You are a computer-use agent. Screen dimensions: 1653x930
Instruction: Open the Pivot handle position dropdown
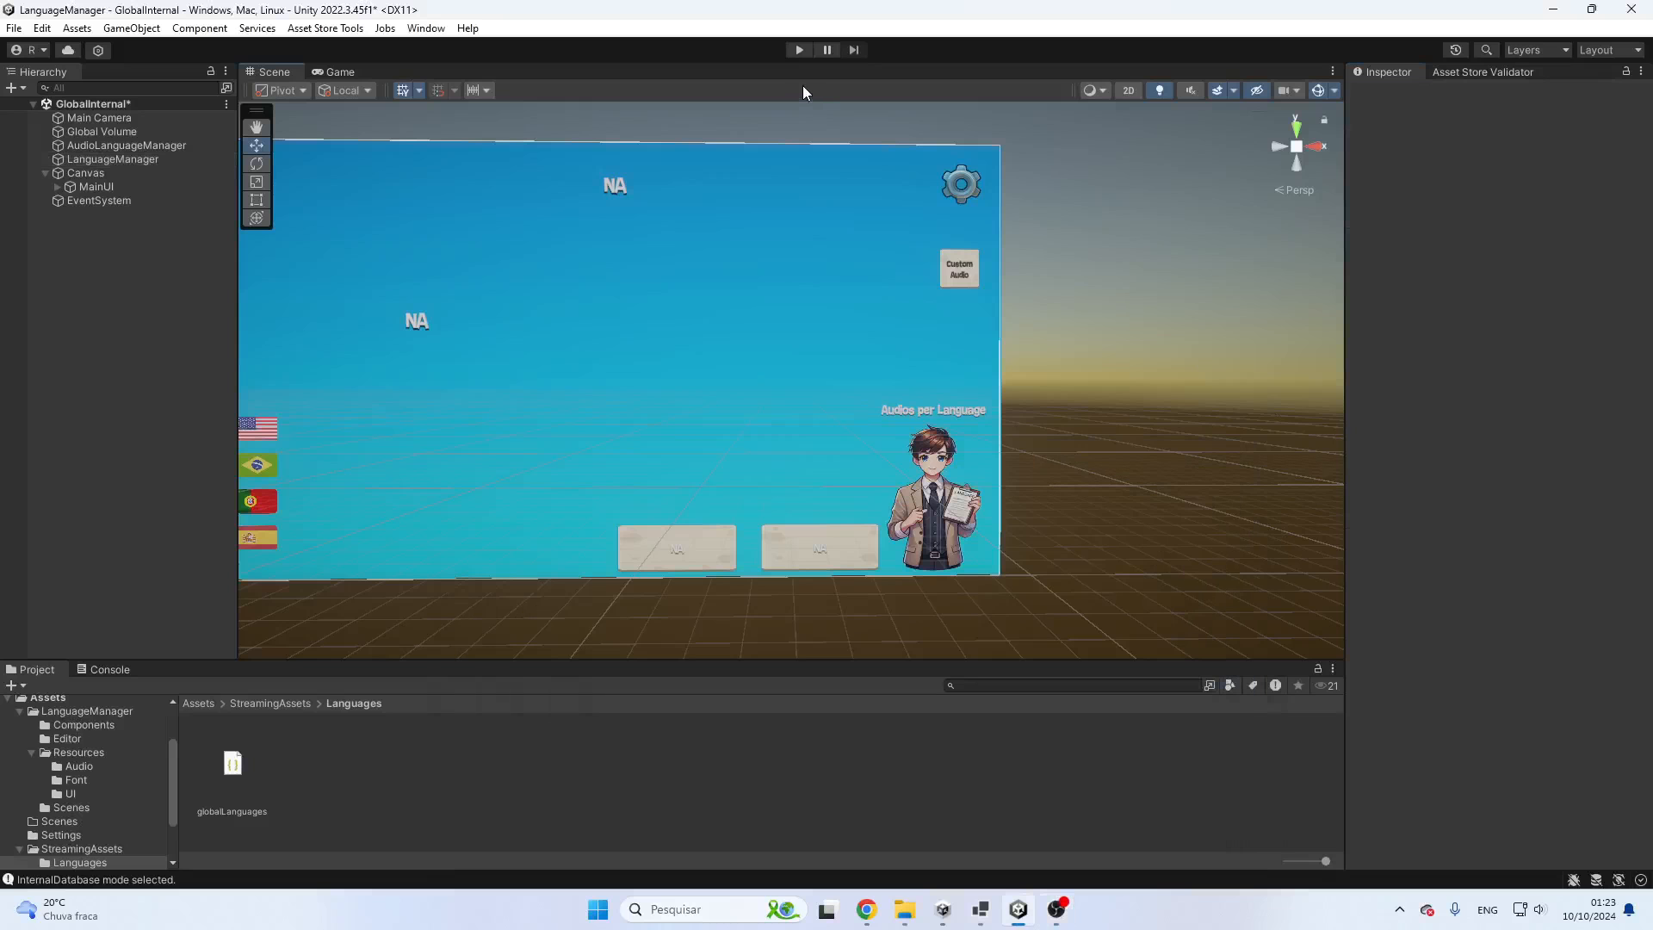(x=282, y=90)
